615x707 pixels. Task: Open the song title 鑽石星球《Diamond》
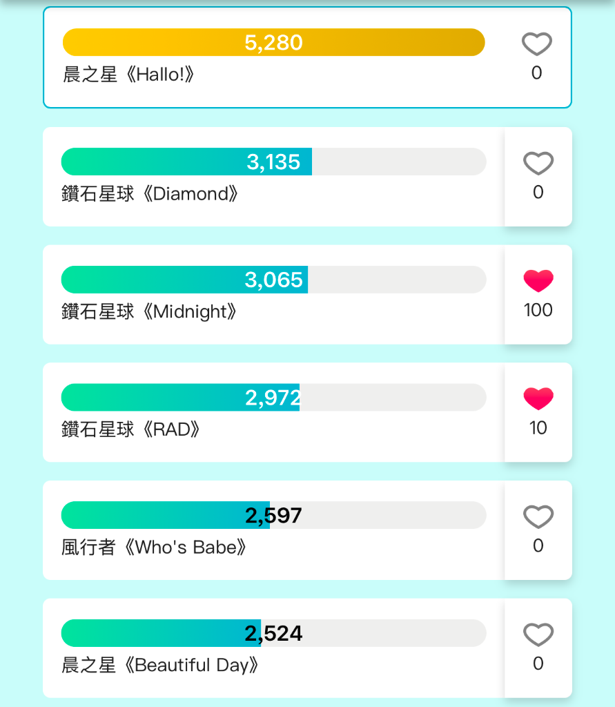pyautogui.click(x=150, y=194)
